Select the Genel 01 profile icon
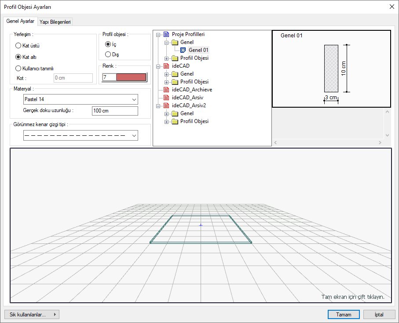 coord(183,50)
